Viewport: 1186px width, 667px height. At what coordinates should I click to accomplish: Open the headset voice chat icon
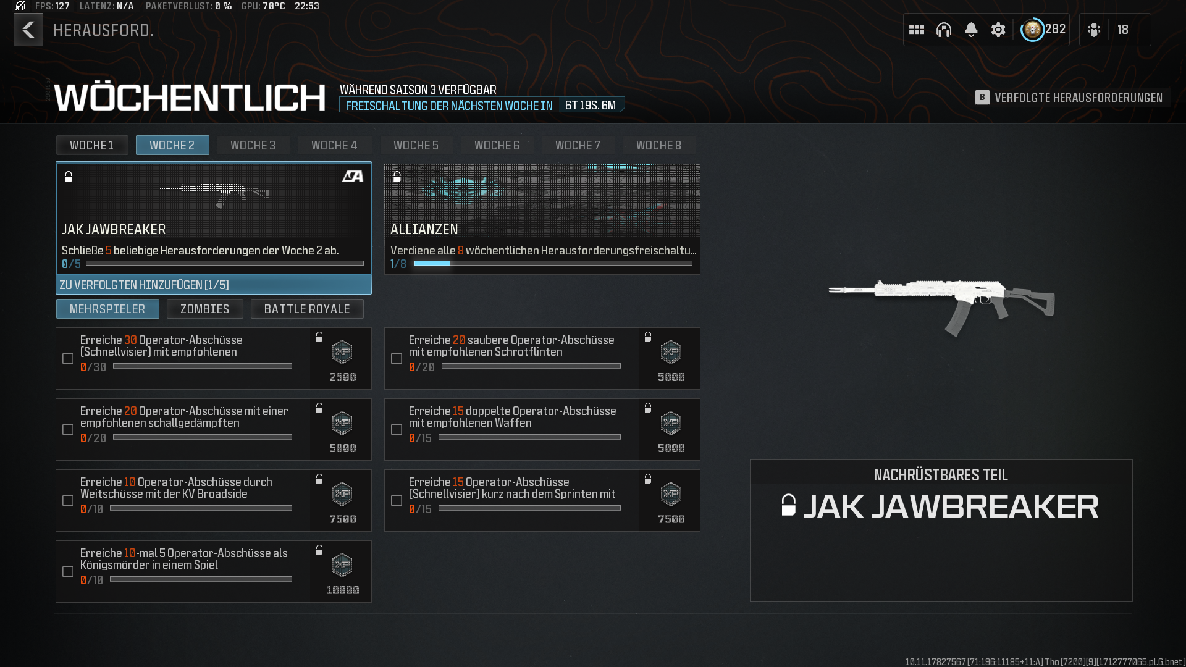click(943, 30)
